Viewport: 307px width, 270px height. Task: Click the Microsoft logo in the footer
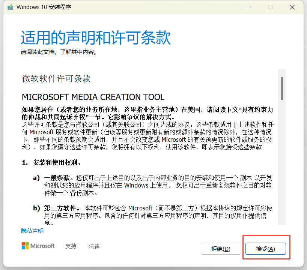coord(38,246)
